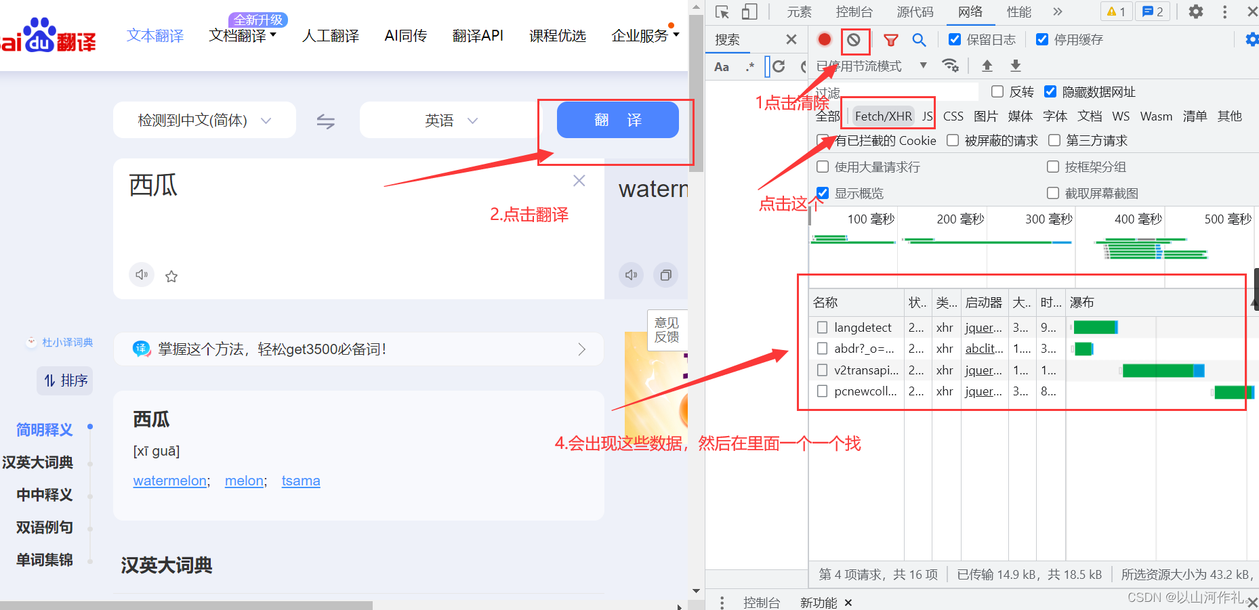The height and width of the screenshot is (610, 1259).
Task: Open network search magnifier
Action: [919, 40]
